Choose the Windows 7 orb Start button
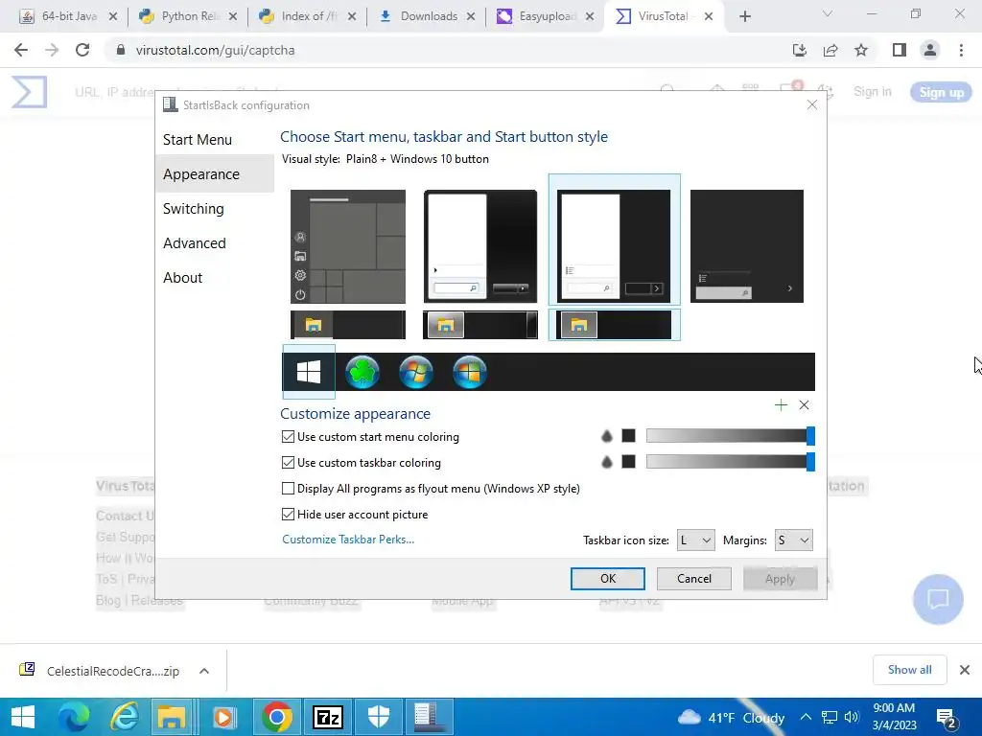The height and width of the screenshot is (736, 982). click(x=416, y=372)
